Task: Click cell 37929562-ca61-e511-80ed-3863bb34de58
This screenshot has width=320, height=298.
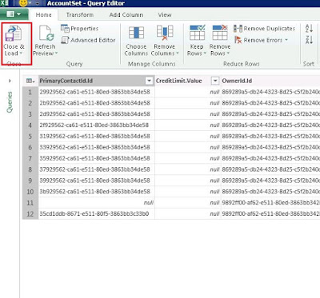Action: tap(97, 169)
